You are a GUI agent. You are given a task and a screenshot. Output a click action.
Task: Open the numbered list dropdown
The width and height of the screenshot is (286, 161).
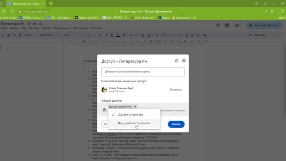[180, 35]
